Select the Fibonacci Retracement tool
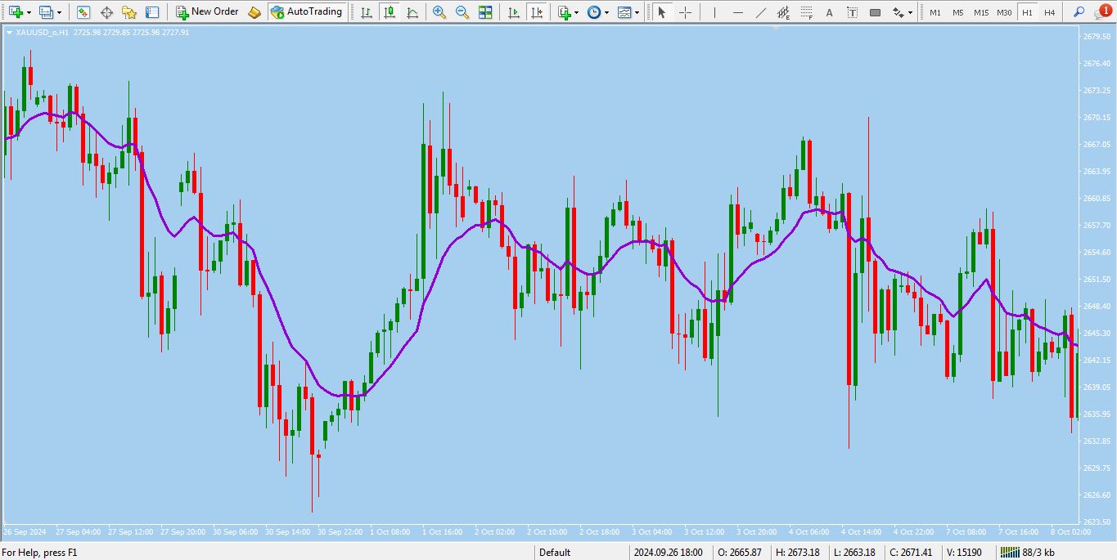The image size is (1117, 560). tap(806, 12)
